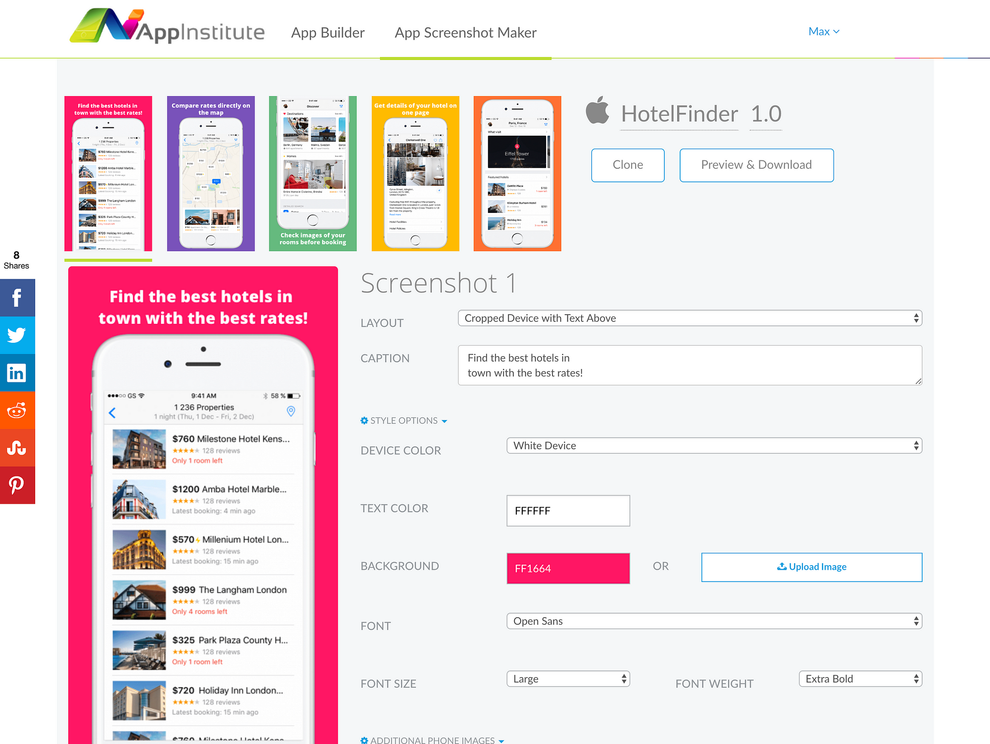Click the back arrow in the phone preview
The width and height of the screenshot is (990, 744).
(x=112, y=413)
